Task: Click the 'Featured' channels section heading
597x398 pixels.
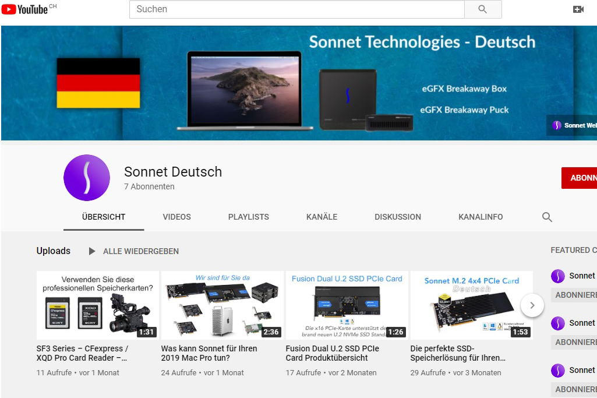Action: (574, 250)
